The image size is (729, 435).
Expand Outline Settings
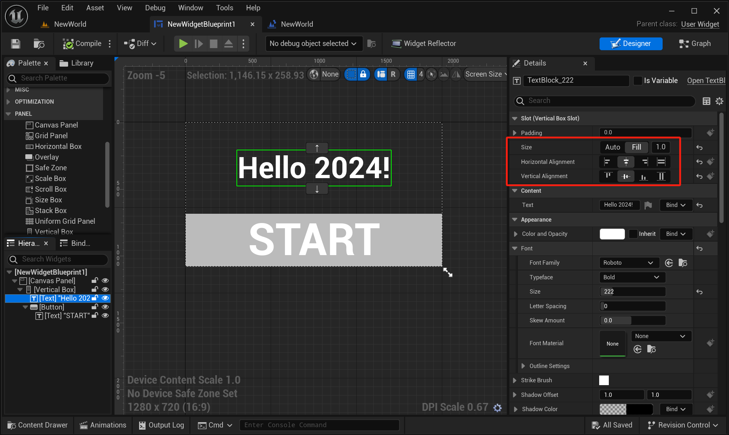(523, 366)
